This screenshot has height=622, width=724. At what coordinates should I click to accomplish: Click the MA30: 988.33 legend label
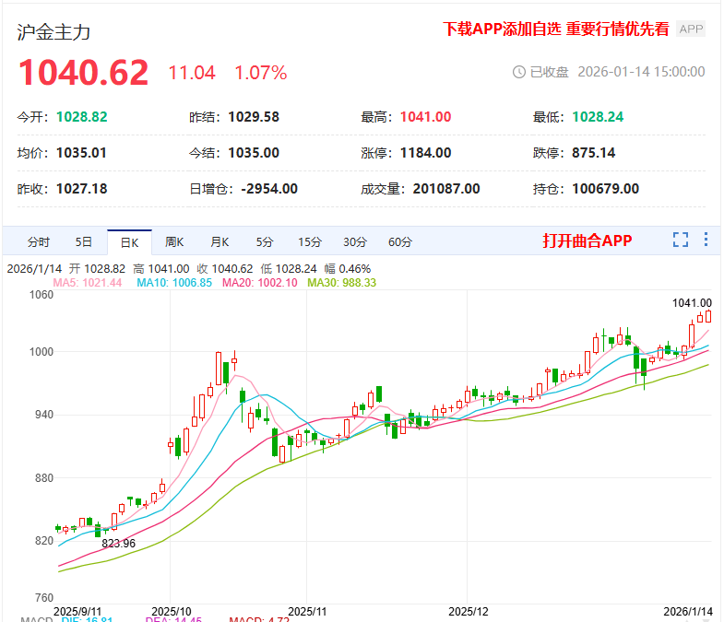[x=341, y=282]
